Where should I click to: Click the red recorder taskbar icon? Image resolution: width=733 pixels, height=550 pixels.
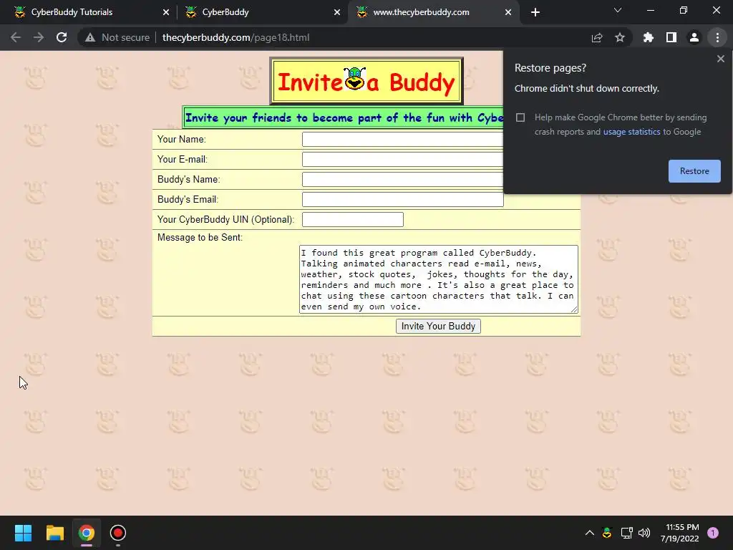pos(118,533)
